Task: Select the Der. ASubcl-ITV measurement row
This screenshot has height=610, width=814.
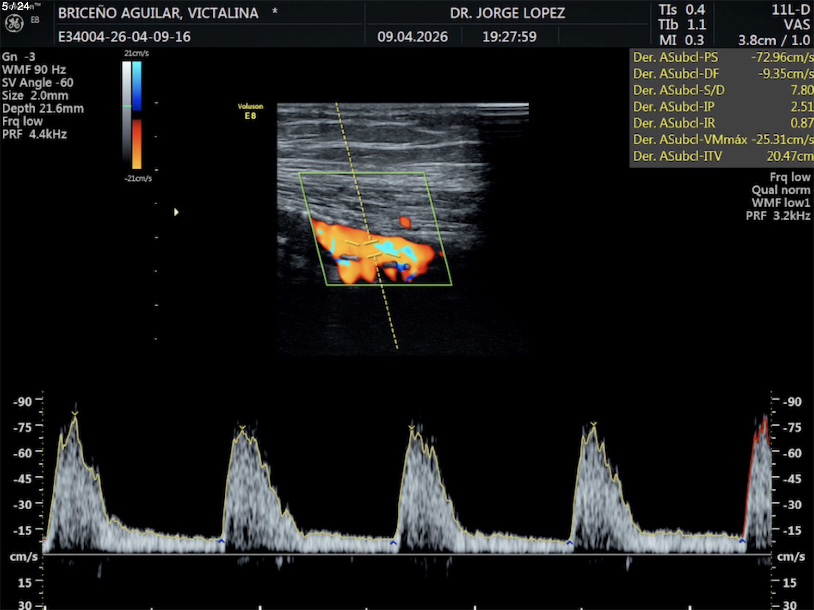Action: pyautogui.click(x=721, y=156)
